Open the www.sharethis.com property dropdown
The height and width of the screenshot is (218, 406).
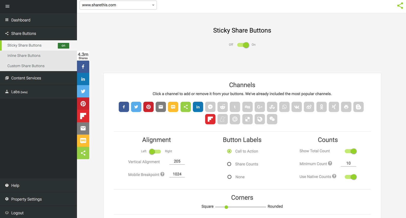click(118, 5)
